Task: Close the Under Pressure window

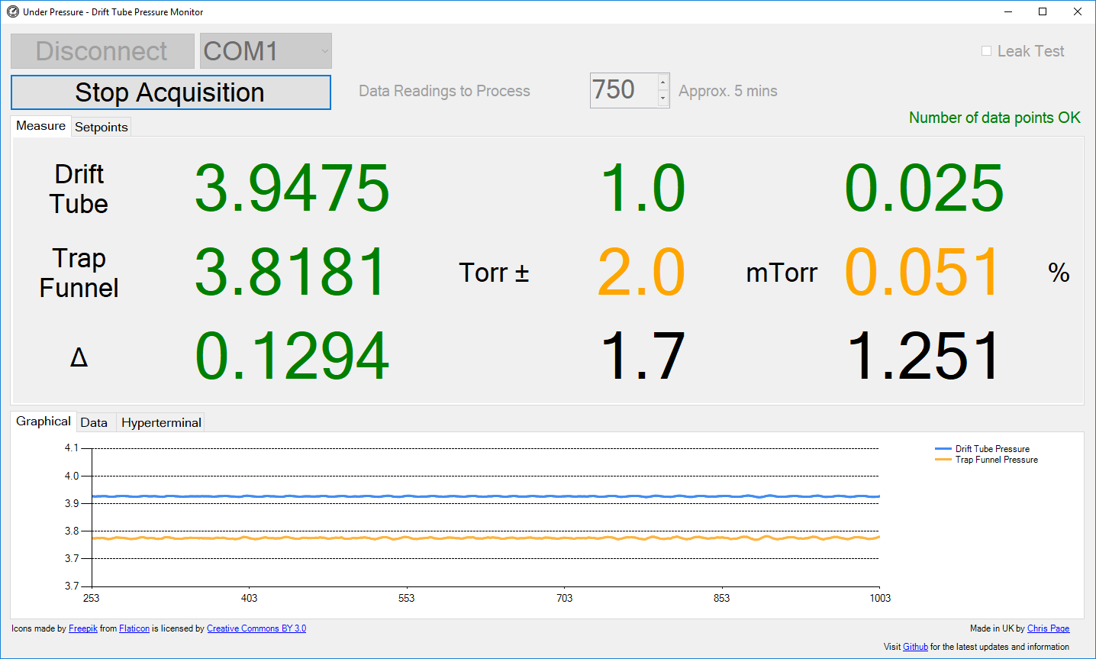Action: pos(1078,11)
